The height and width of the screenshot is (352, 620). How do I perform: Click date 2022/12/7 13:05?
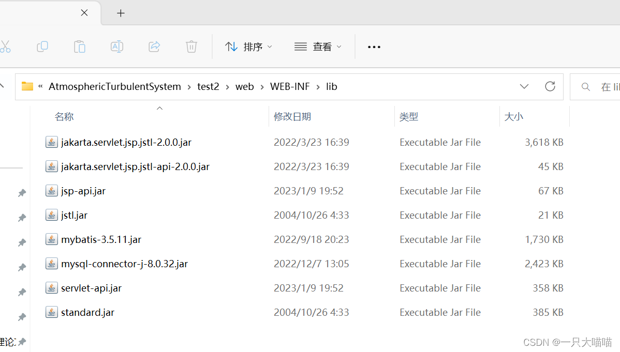tap(311, 264)
